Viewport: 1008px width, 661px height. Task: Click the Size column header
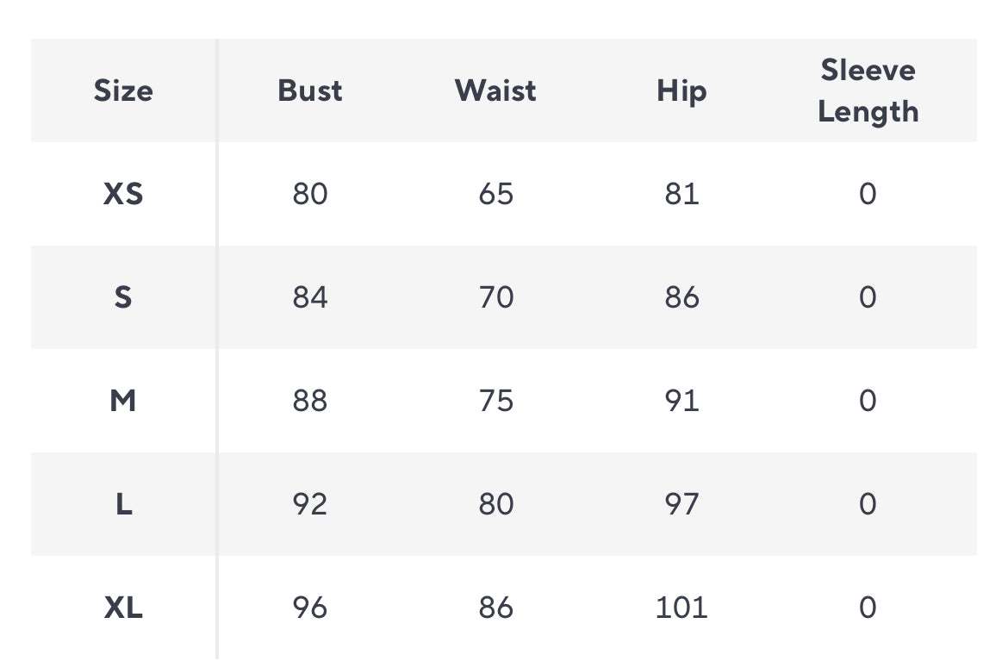(x=123, y=90)
